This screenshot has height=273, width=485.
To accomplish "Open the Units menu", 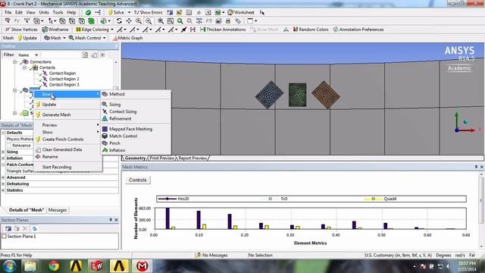I will point(44,12).
